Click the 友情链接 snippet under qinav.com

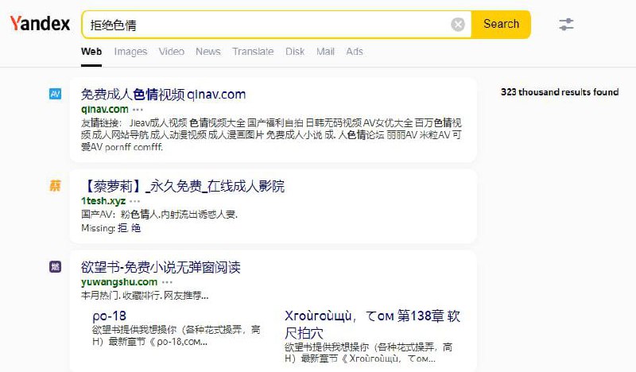click(271, 134)
